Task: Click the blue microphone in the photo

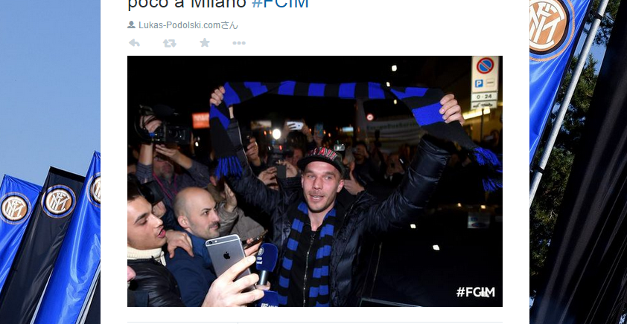Action: pos(267,263)
